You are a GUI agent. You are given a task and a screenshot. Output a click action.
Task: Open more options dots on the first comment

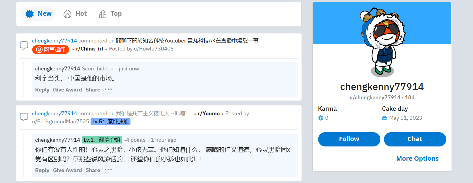108,89
